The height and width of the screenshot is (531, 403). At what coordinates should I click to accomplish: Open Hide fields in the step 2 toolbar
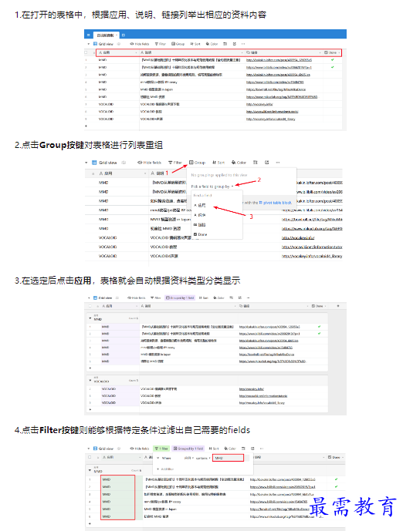(x=149, y=163)
